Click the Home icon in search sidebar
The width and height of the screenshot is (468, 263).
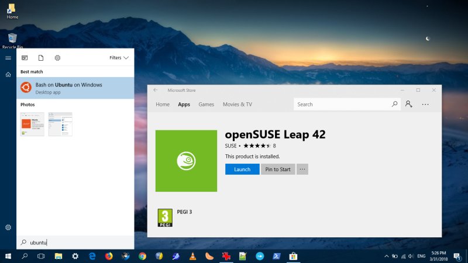pyautogui.click(x=8, y=75)
